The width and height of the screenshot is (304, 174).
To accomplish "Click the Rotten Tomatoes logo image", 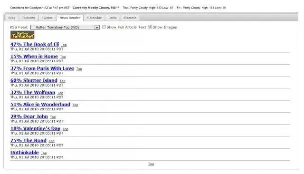I will pos(22,35).
